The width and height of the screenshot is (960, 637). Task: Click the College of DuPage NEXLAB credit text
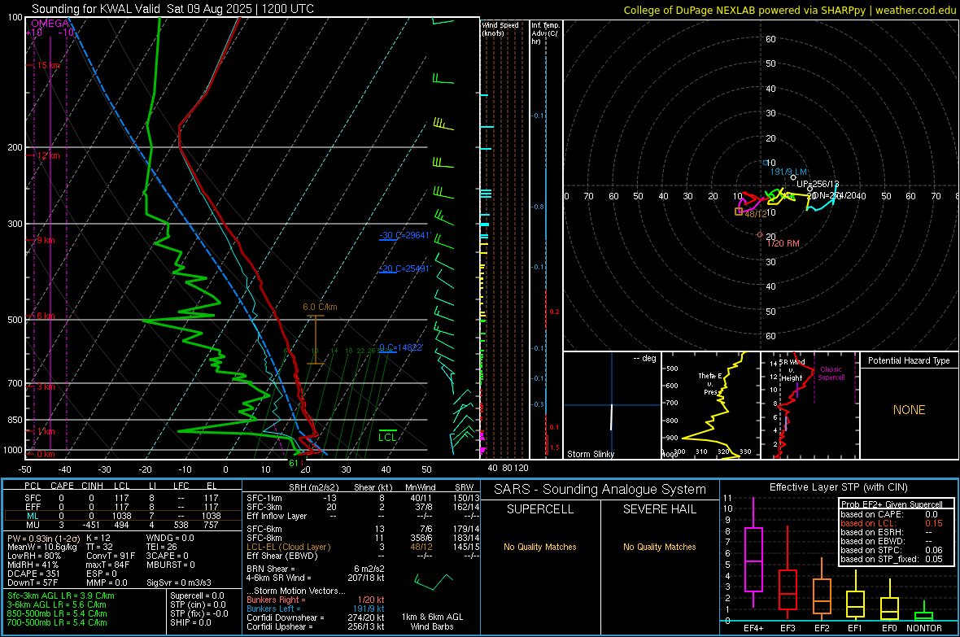tap(789, 10)
